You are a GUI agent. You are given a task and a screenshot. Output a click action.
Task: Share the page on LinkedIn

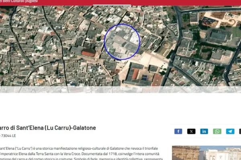pyautogui.click(x=204, y=131)
